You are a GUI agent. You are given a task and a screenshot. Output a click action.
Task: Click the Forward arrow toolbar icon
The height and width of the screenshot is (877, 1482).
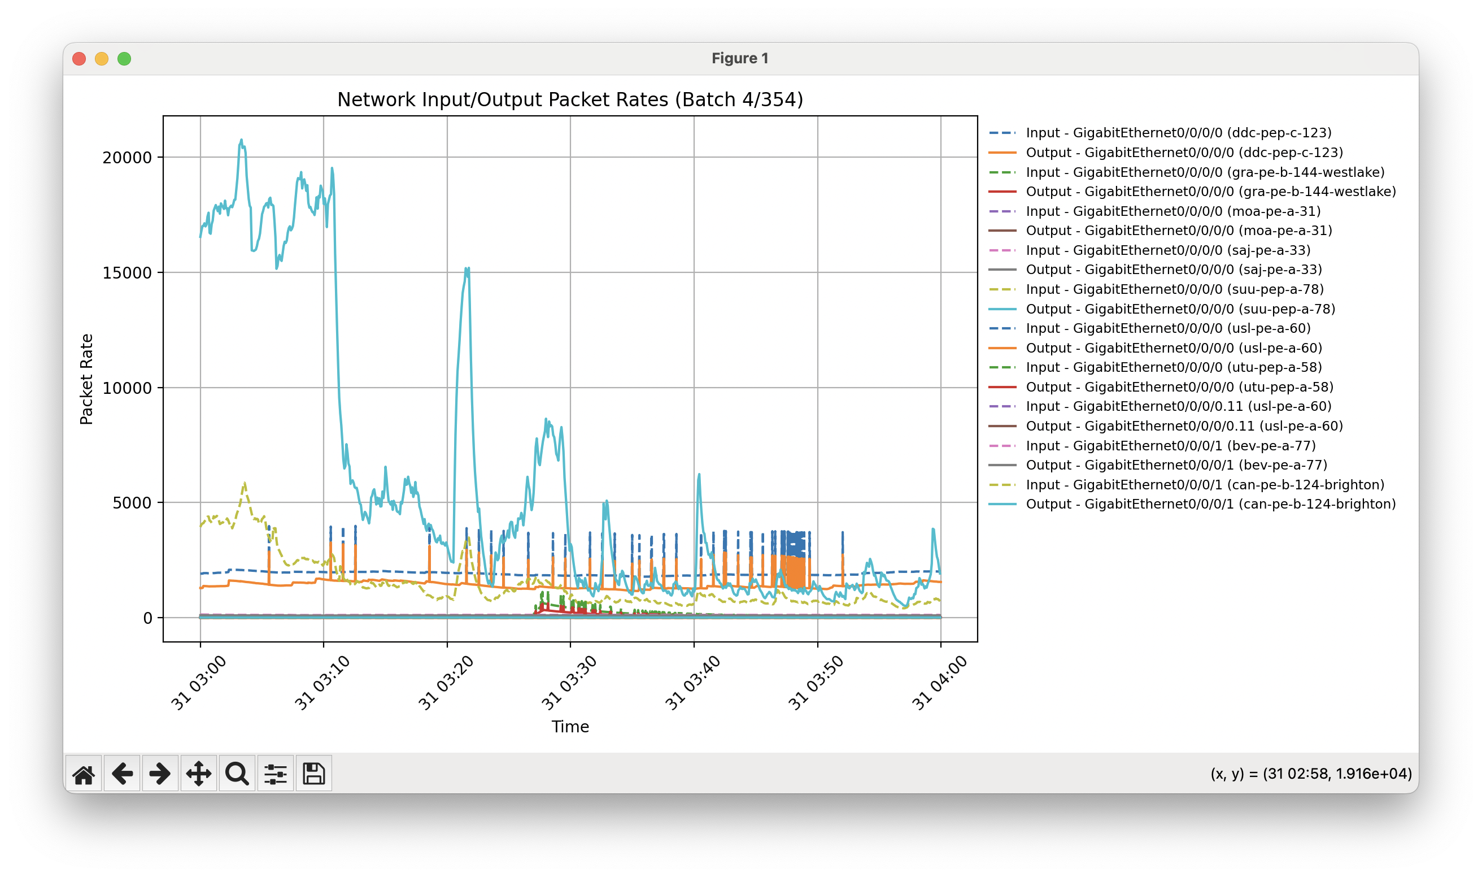[160, 774]
